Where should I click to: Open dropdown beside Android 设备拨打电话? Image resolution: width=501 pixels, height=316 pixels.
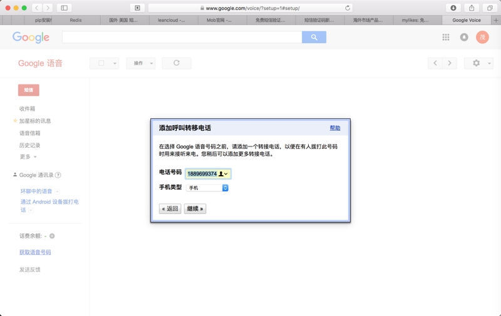tap(31, 210)
